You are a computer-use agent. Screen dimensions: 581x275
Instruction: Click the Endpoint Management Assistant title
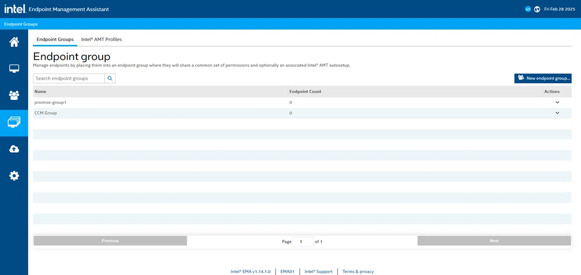69,9
